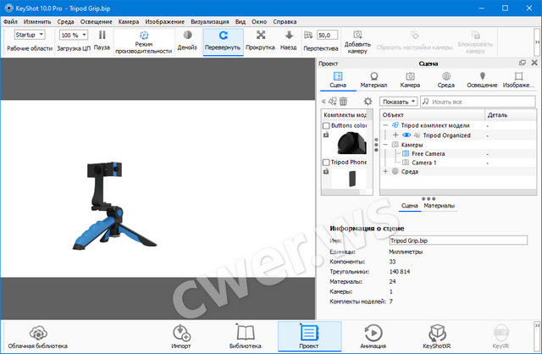Open the Освещение menu
Image resolution: width=542 pixels, height=354 pixels.
click(x=95, y=19)
